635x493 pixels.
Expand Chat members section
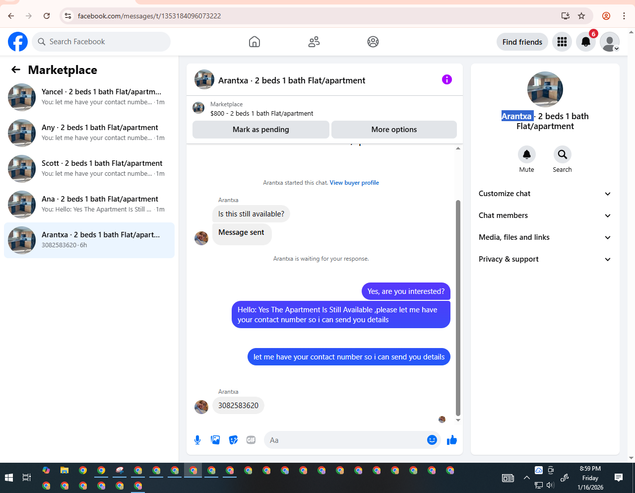tap(545, 215)
